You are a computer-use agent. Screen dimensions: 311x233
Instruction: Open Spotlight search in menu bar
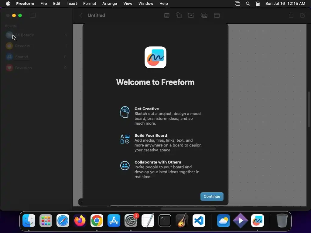tap(248, 4)
